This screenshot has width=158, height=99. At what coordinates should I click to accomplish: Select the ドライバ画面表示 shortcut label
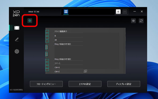click(61, 31)
